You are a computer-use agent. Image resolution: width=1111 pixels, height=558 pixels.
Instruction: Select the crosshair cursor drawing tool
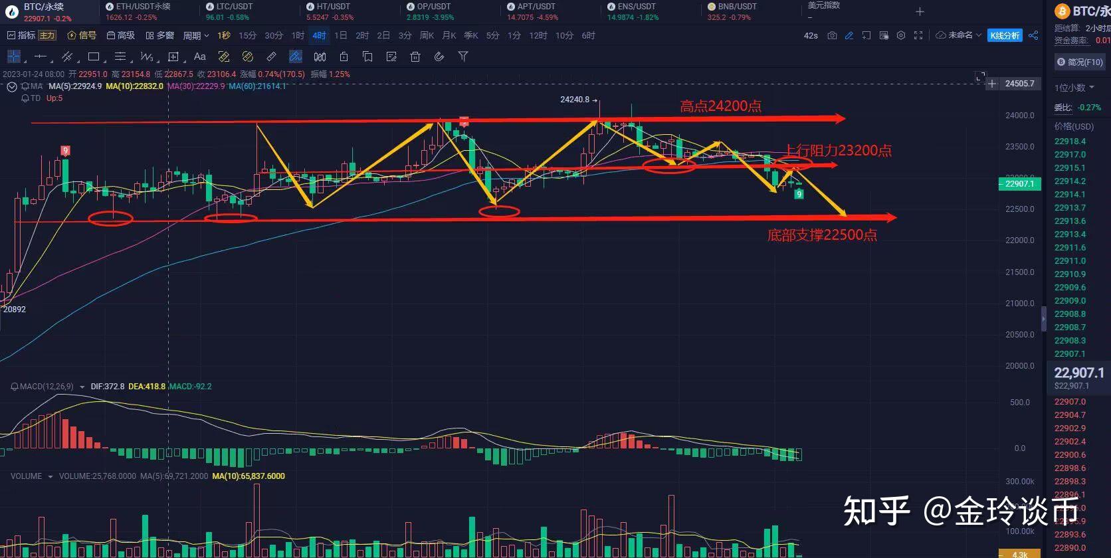(x=13, y=56)
